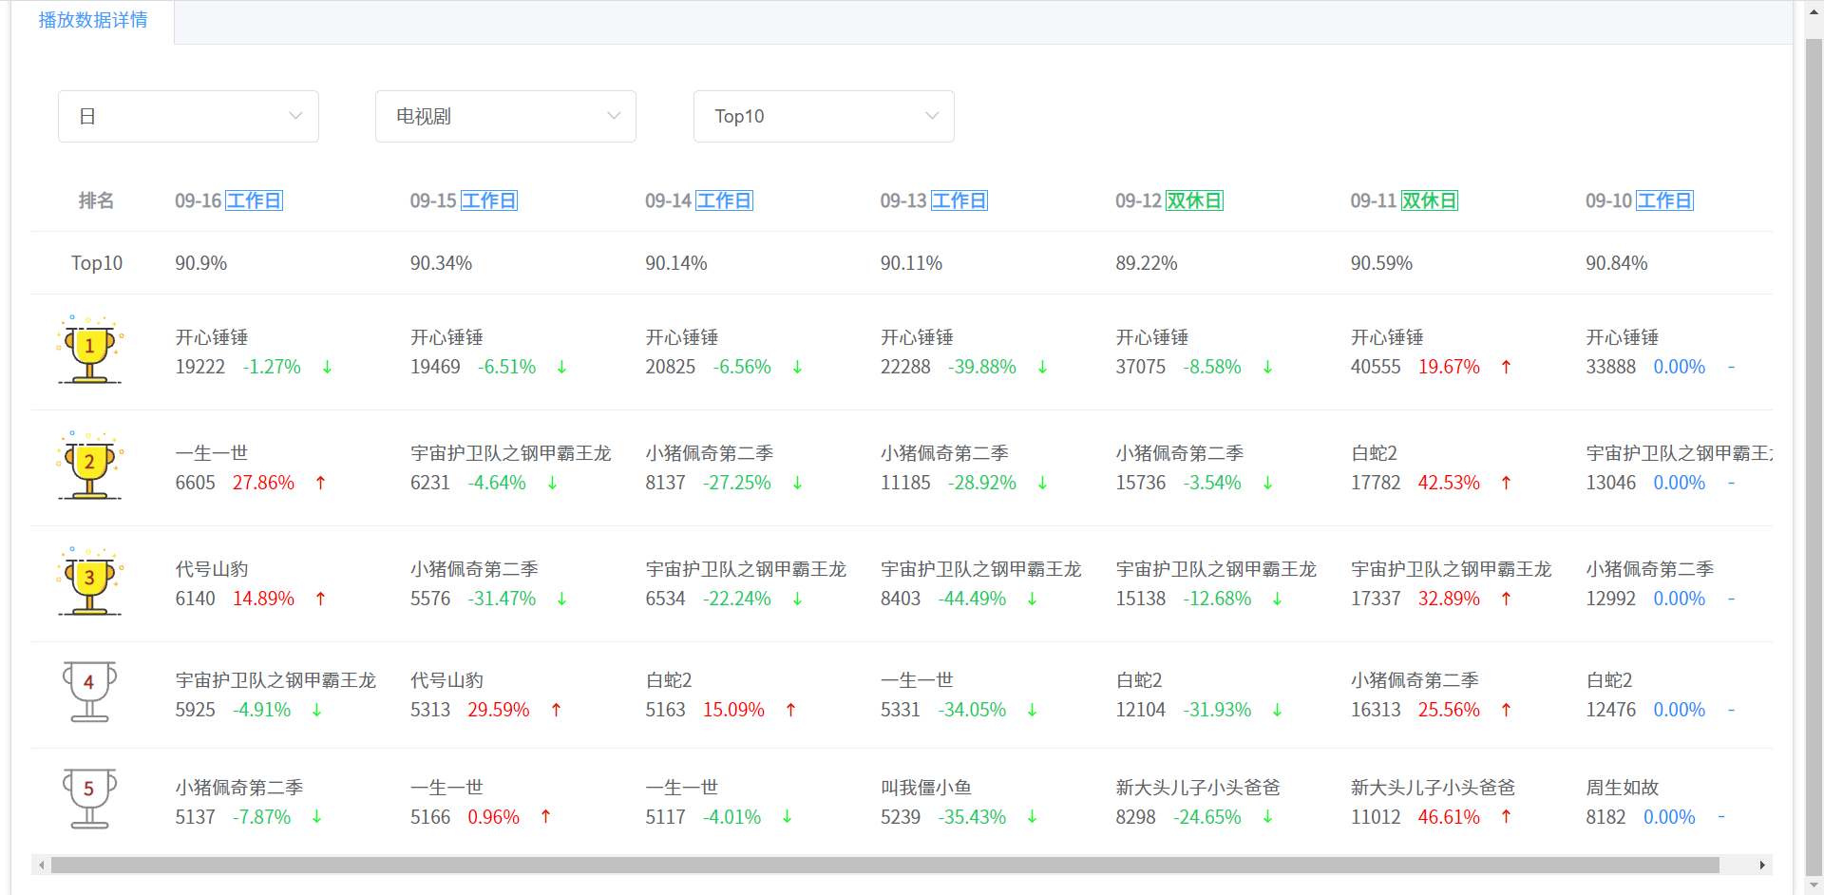1824x895 pixels.
Task: Click the 双休日 badge next to 09-12
Action: [1194, 200]
